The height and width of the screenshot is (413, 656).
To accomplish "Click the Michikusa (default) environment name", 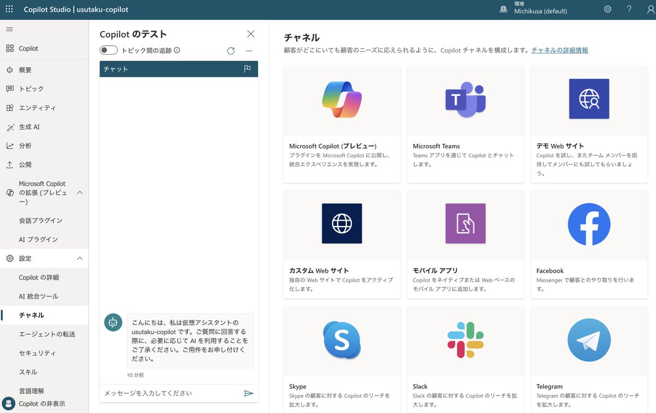I will tap(541, 11).
